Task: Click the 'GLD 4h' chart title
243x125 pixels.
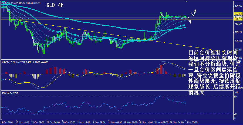Action: point(55,5)
